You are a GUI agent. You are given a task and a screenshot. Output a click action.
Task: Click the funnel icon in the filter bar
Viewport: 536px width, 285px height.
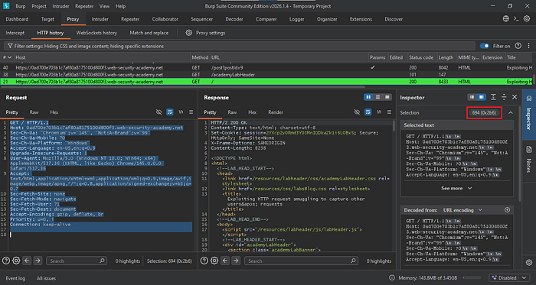click(10, 46)
